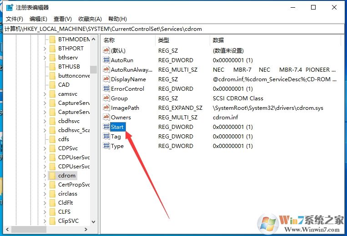Select the Type DWORD value icon

click(106, 146)
